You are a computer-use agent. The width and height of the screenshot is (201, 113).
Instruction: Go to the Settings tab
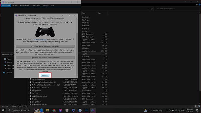click(x=46, y=5)
